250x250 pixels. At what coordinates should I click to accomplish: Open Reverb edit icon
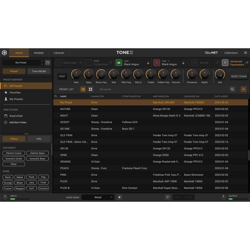point(217,62)
